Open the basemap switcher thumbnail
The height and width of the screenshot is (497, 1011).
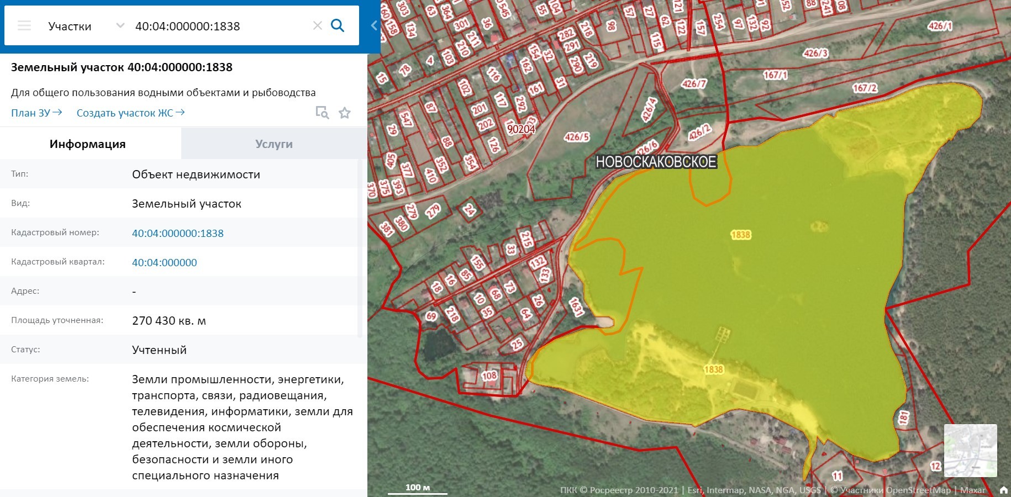pyautogui.click(x=970, y=450)
